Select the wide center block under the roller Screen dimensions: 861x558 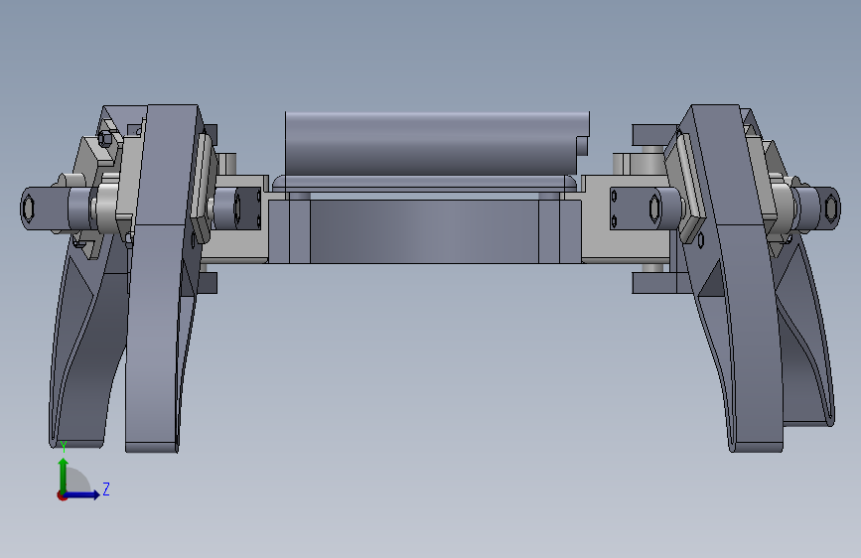(x=424, y=231)
